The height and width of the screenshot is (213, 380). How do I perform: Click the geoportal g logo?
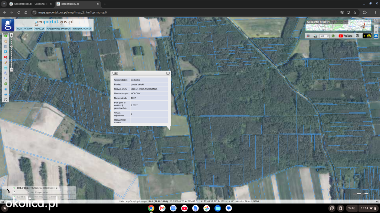click(8, 25)
